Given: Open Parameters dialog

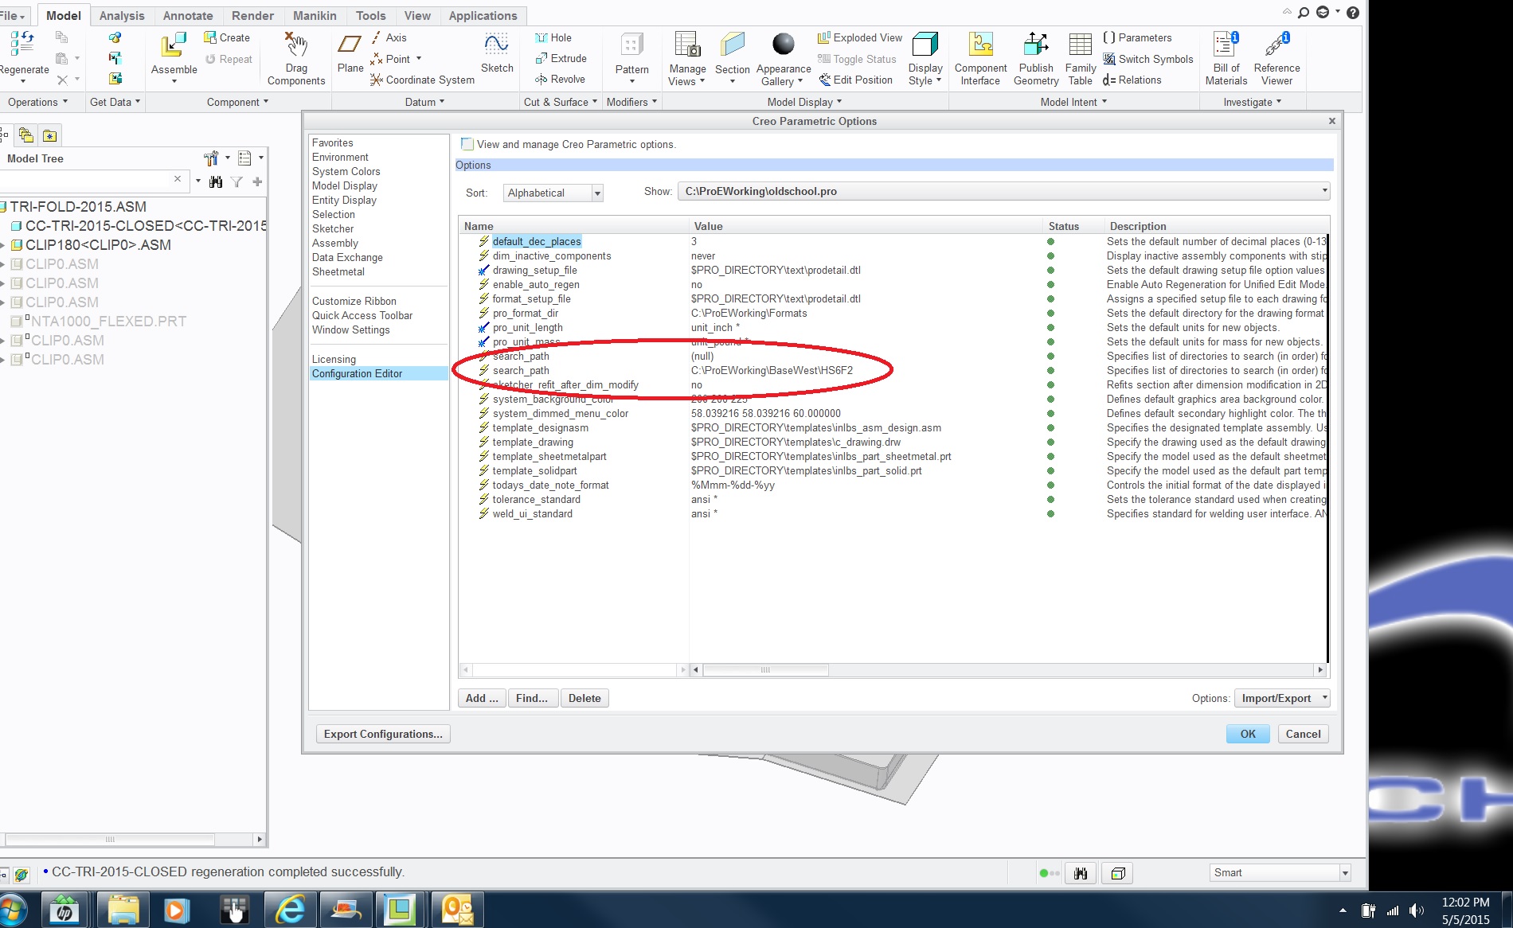Looking at the screenshot, I should (x=1137, y=37).
